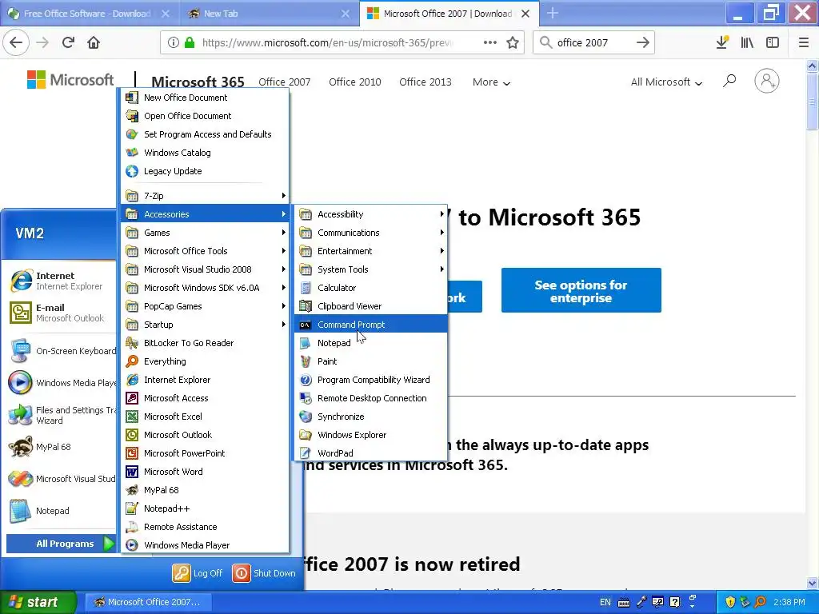Image resolution: width=819 pixels, height=614 pixels.
Task: Open Office 2010 nav link
Action: 354,82
